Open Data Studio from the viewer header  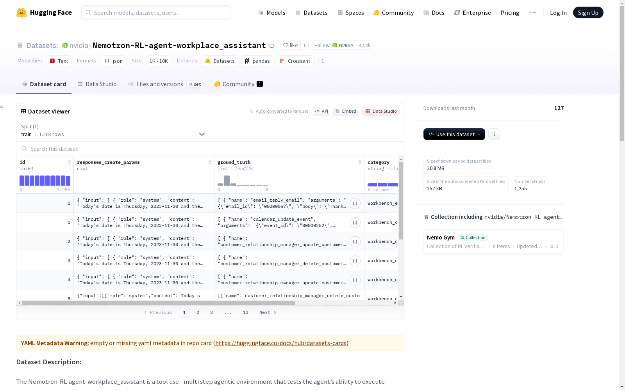click(381, 111)
